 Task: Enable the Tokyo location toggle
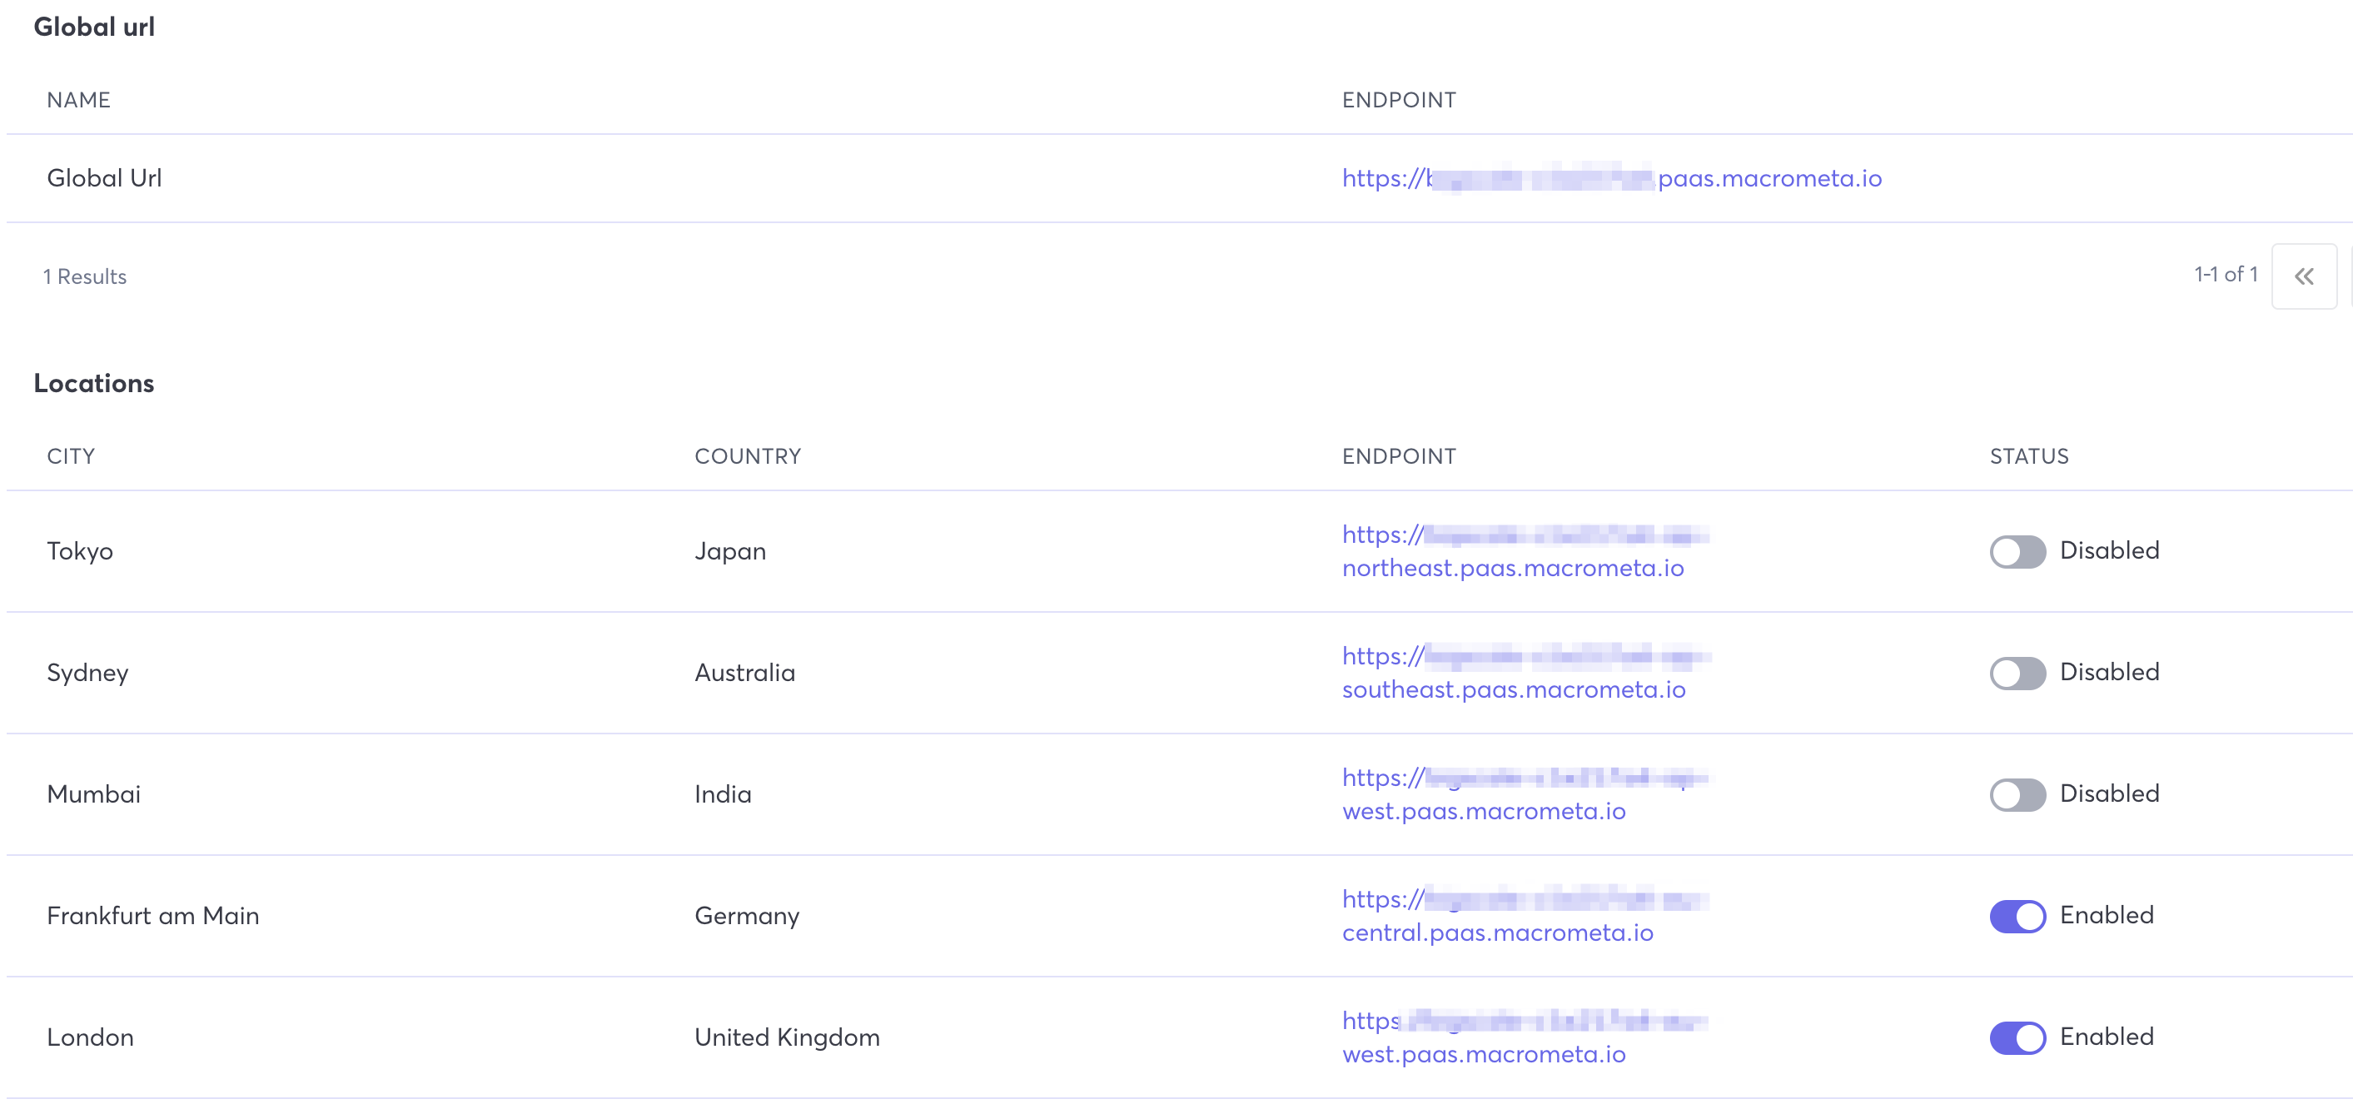click(2017, 551)
